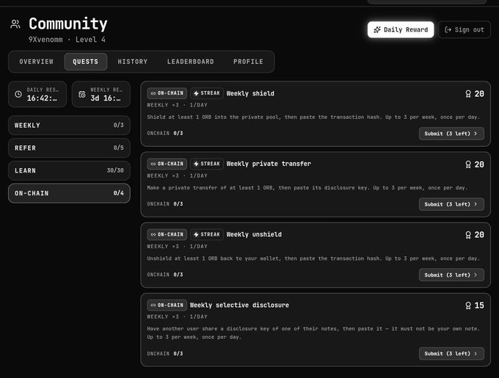
Task: Switch to the History tab
Action: [x=133, y=62]
